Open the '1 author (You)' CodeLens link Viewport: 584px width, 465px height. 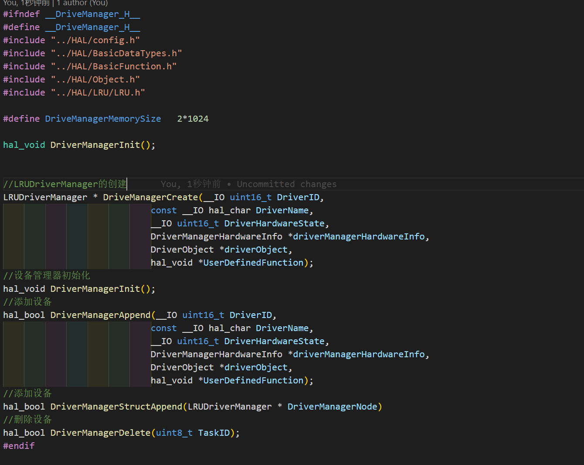82,3
